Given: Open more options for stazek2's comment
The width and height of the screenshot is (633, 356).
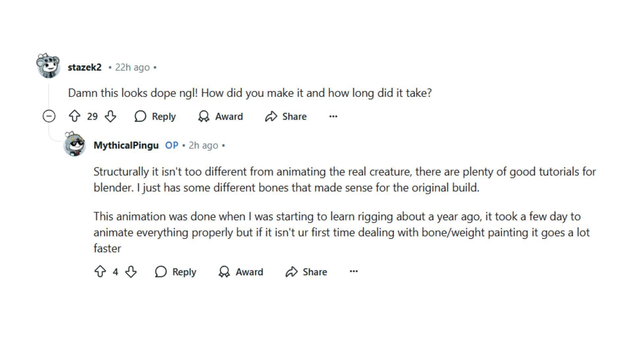Looking at the screenshot, I should point(333,116).
